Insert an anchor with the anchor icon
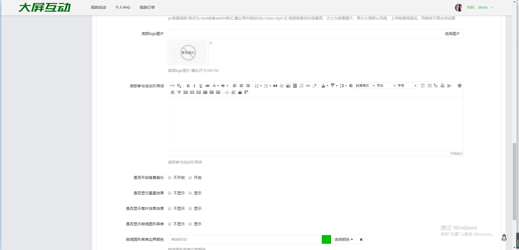 coord(227,92)
